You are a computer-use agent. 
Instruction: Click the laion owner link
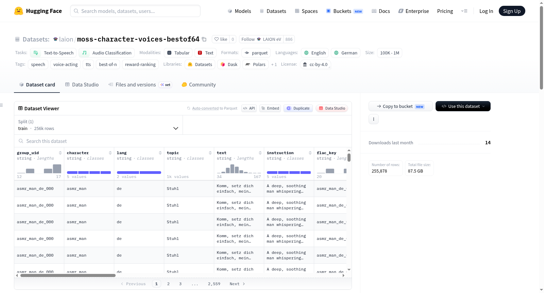coord(66,39)
